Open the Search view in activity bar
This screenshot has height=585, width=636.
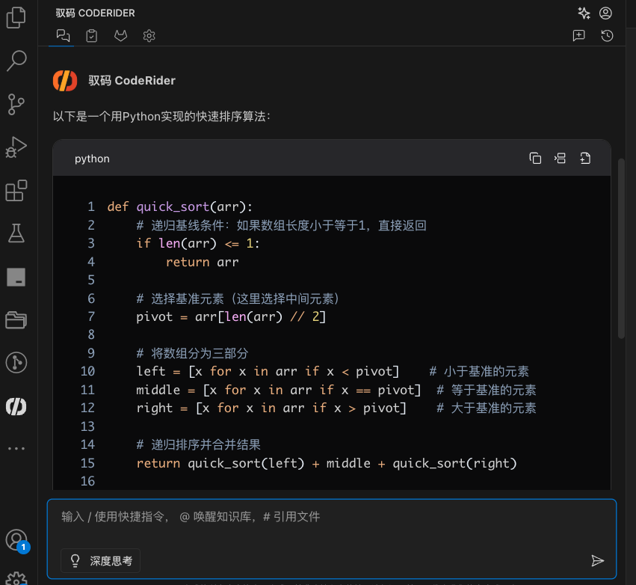[x=16, y=61]
